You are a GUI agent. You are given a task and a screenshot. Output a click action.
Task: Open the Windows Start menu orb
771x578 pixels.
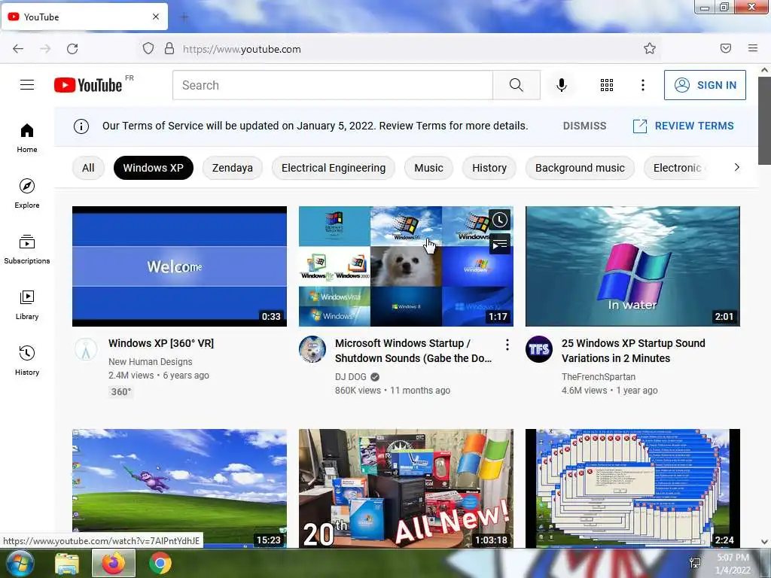(20, 563)
